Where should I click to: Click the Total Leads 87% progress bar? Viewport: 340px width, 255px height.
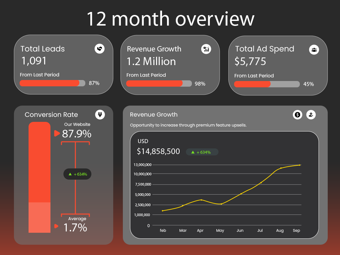tap(52, 83)
